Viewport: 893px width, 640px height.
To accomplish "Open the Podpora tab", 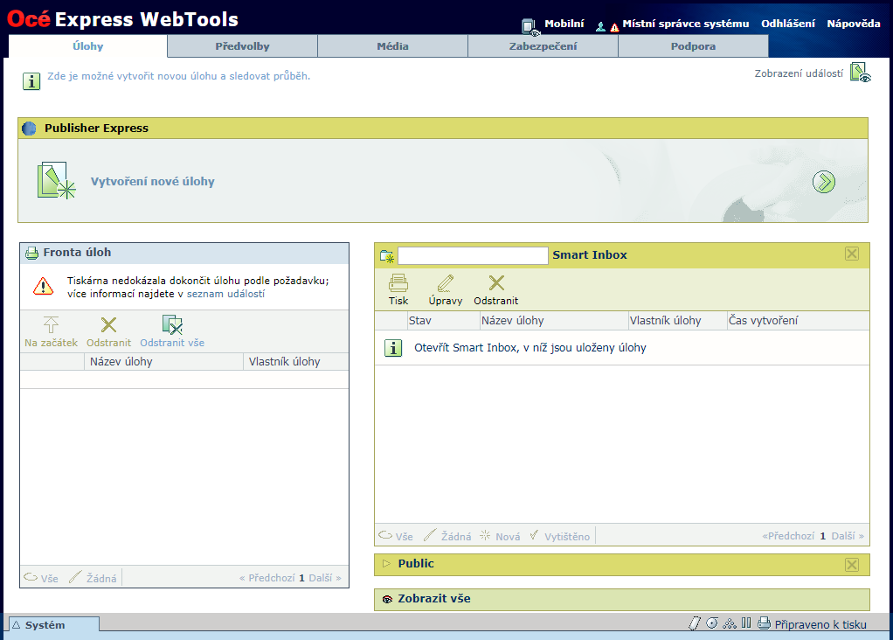I will 693,46.
